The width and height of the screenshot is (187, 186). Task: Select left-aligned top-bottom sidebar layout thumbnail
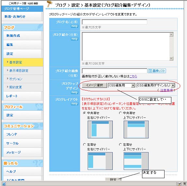click(136, 161)
